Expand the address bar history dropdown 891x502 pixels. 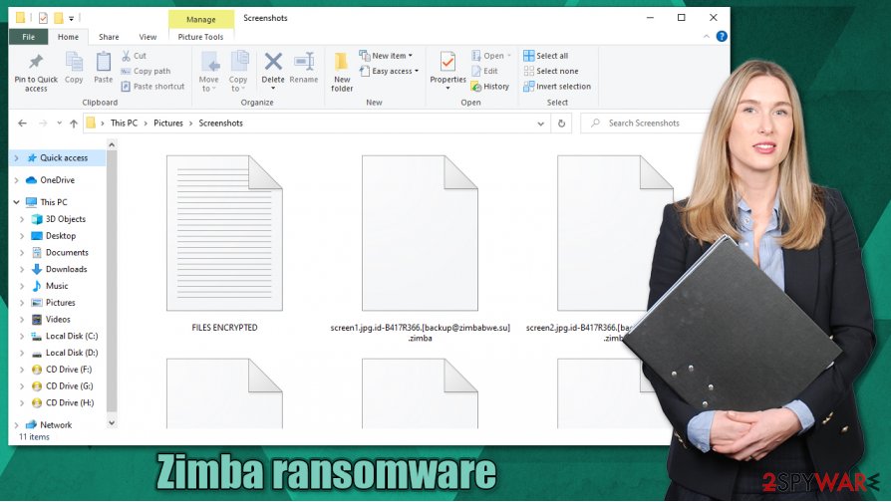[540, 124]
